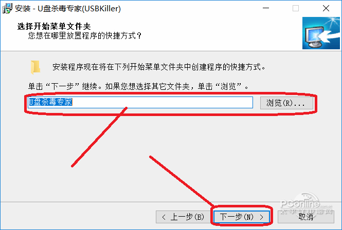Viewport: 342px width, 230px height.
Task: Open folder browser with 浏览(R)... button
Action: click(286, 103)
